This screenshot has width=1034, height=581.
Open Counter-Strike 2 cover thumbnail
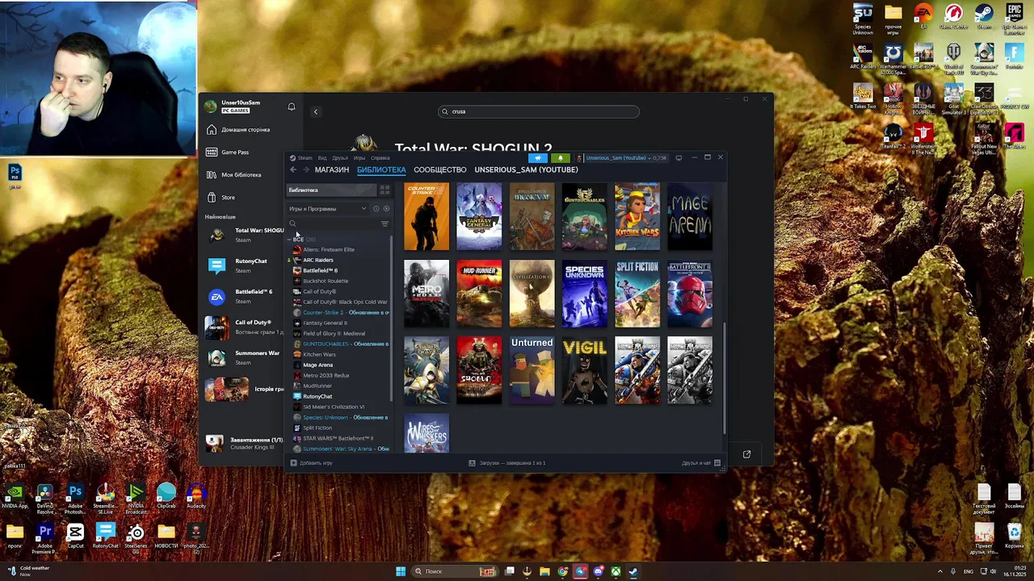[x=427, y=216]
